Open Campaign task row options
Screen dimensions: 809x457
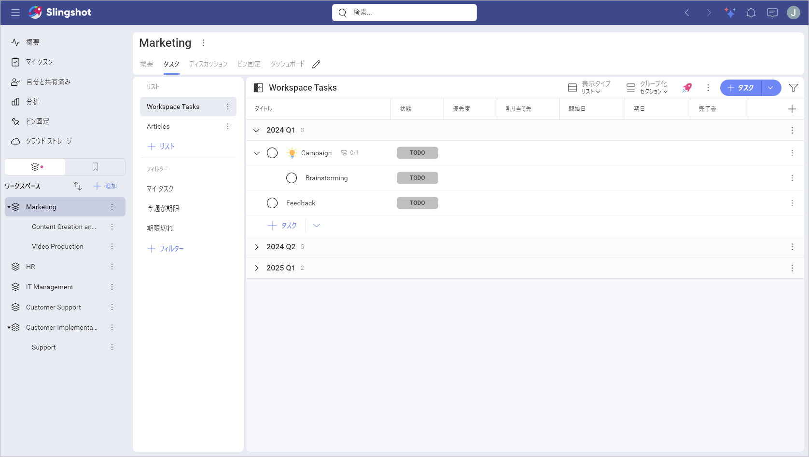(x=792, y=153)
